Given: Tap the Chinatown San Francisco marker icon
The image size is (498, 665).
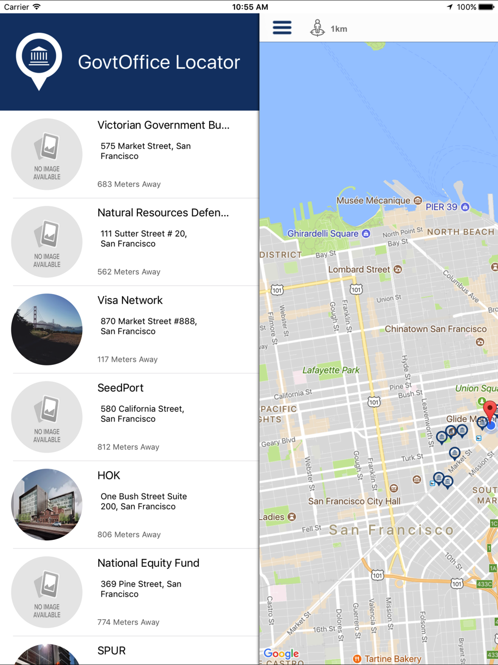Looking at the screenshot, I should [x=480, y=342].
